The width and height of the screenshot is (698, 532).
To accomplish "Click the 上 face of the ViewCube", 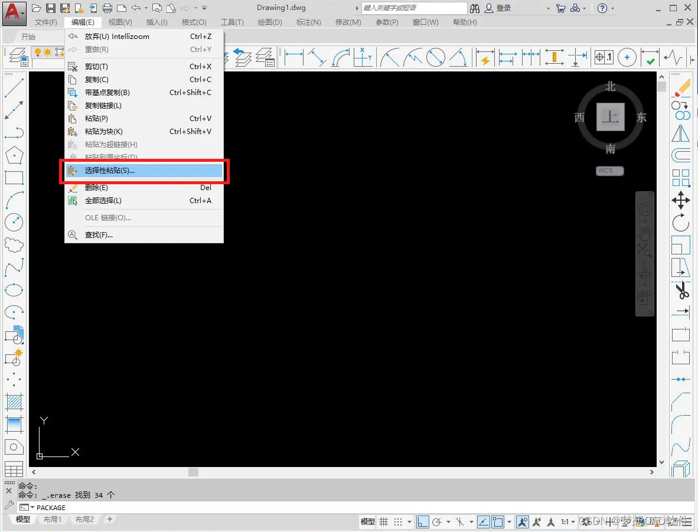I will coord(610,117).
